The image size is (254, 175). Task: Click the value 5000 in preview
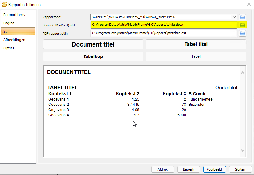[182, 115]
